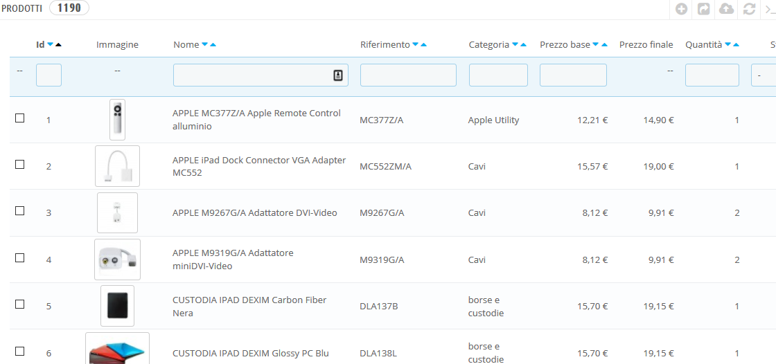This screenshot has height=364, width=776.
Task: Sort Categoria column descending arrow
Action: point(515,45)
